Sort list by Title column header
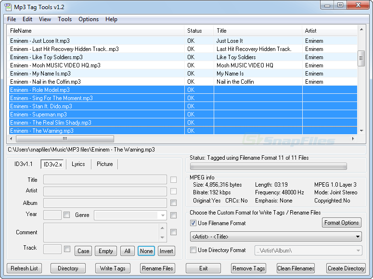This screenshot has height=279, width=373. point(258,31)
